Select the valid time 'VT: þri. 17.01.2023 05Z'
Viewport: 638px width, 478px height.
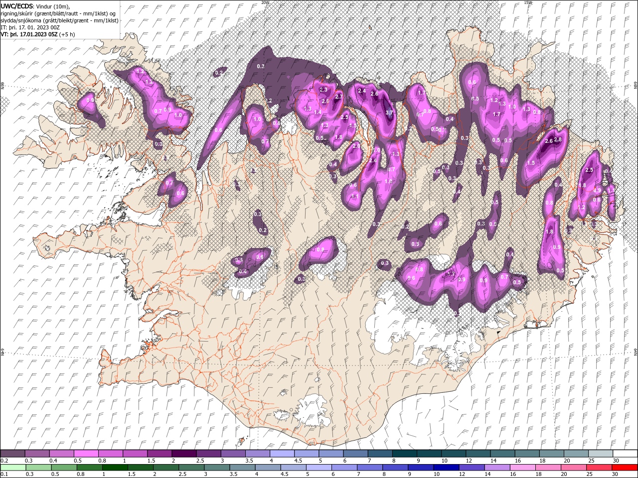click(29, 34)
